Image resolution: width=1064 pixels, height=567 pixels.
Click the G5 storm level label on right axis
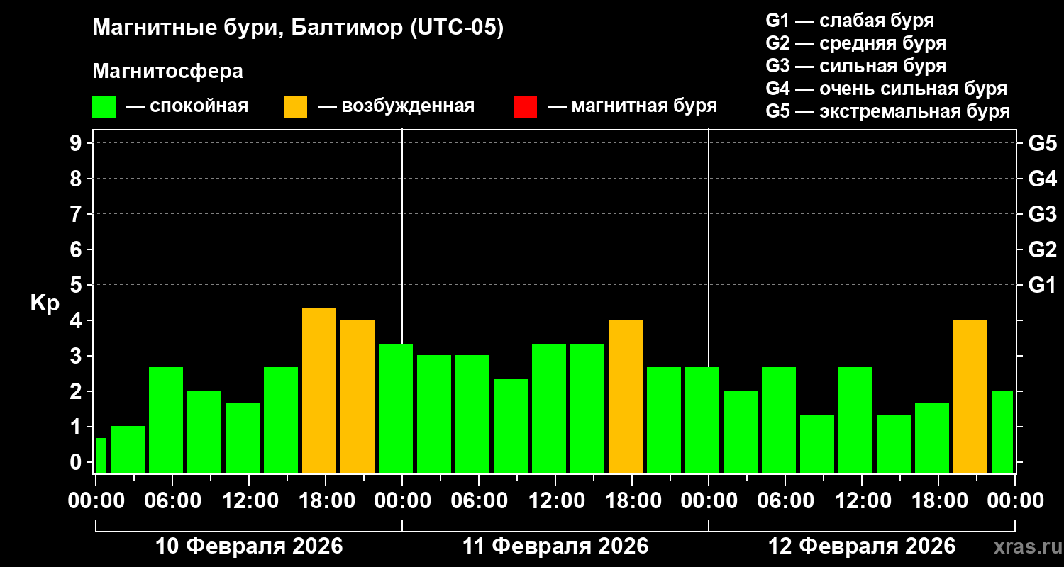[x=1042, y=143]
